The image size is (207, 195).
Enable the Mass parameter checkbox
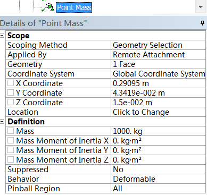pyautogui.click(x=11, y=131)
